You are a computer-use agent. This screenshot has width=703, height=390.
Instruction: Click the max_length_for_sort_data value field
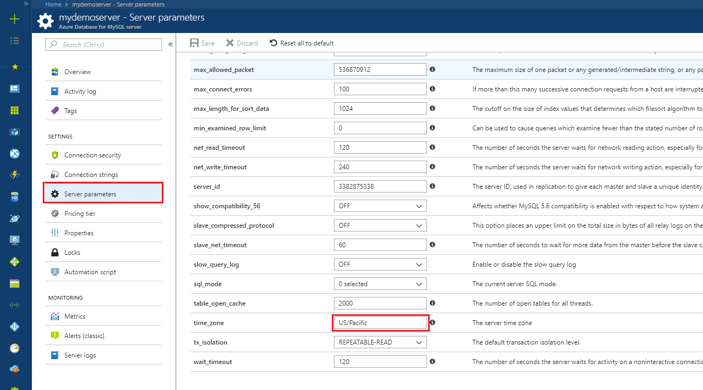pyautogui.click(x=380, y=109)
